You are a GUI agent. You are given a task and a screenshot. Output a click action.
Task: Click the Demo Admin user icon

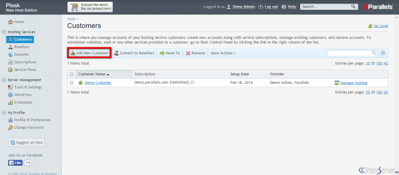click(x=229, y=7)
